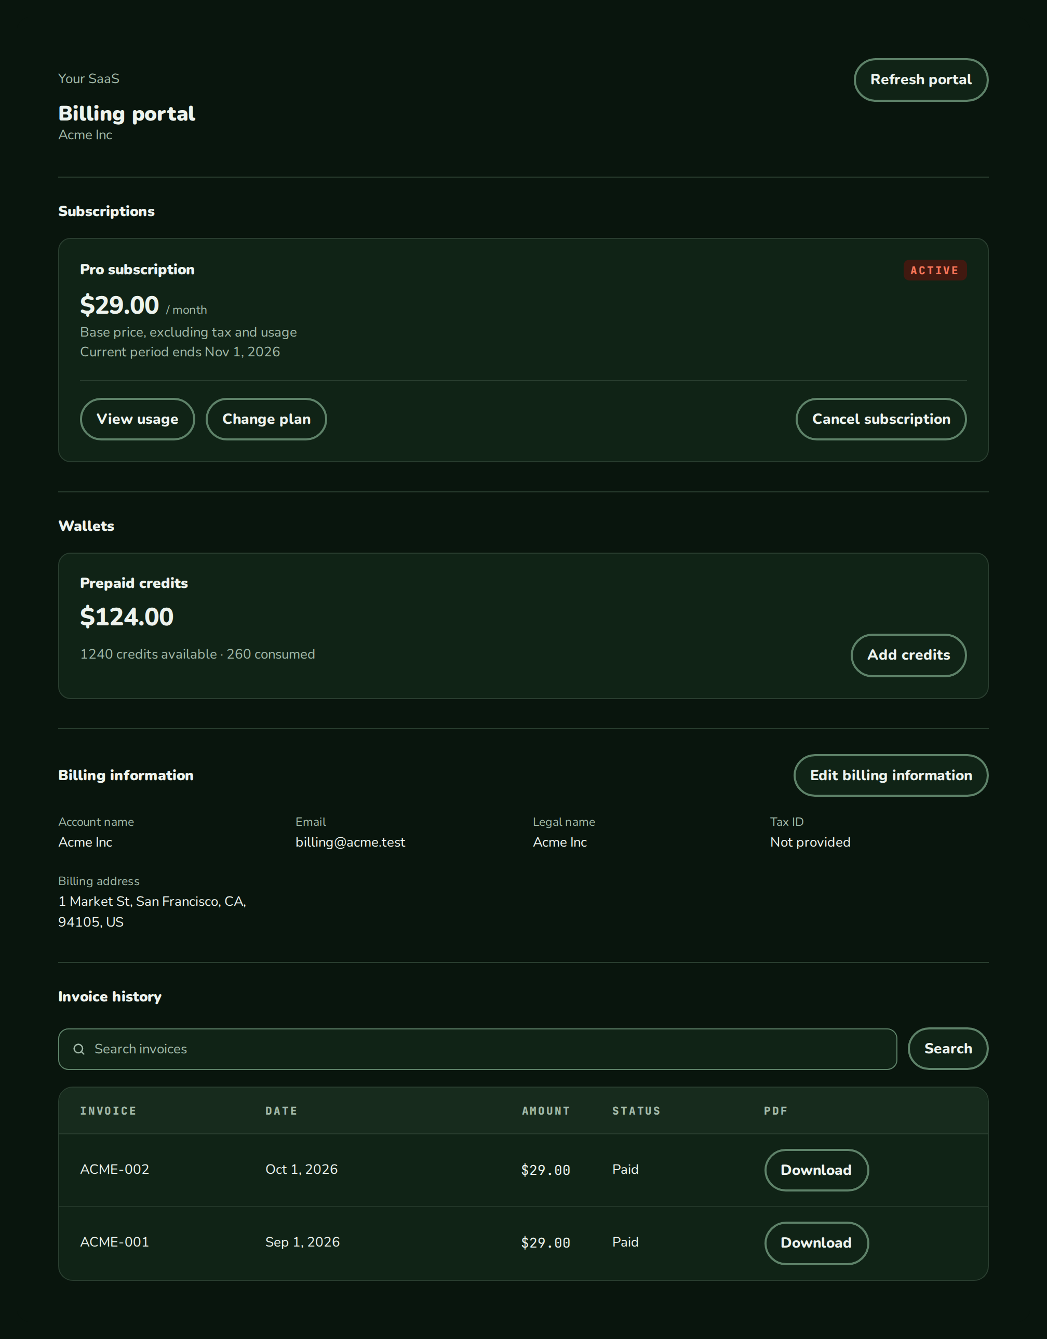The width and height of the screenshot is (1047, 1339).
Task: Focus the Search invoices input field
Action: (477, 1049)
